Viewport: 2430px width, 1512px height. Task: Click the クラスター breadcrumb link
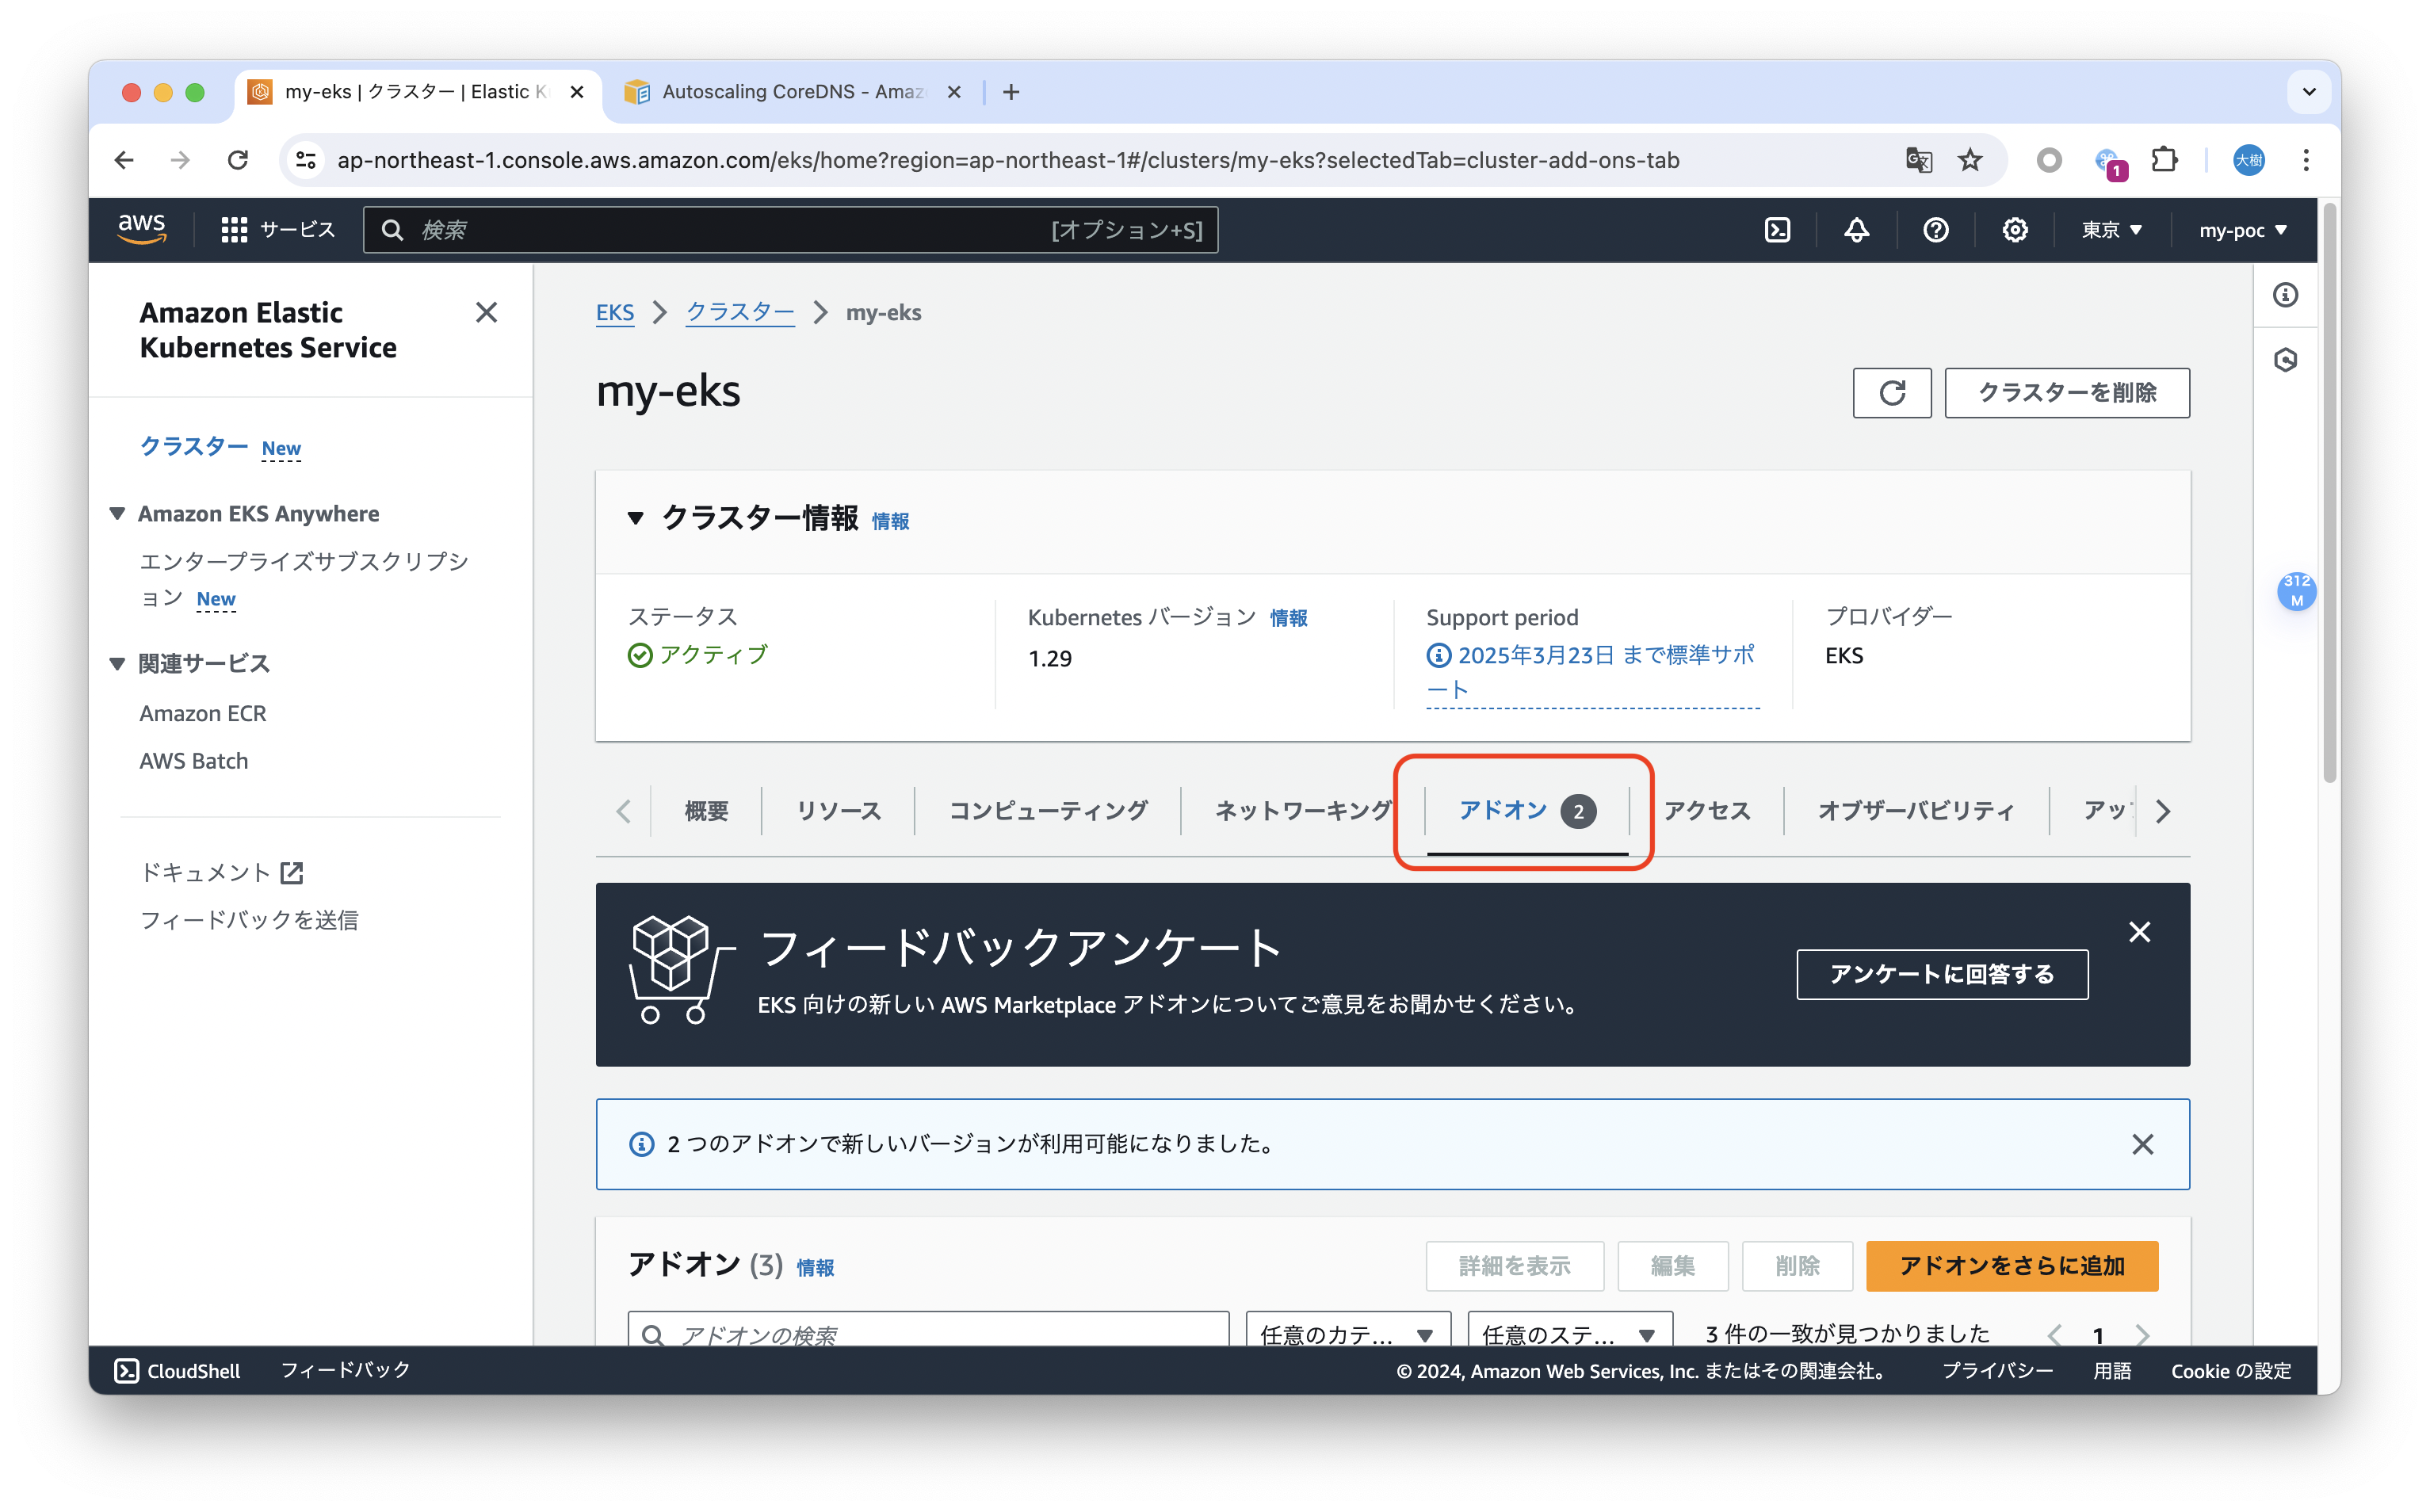click(739, 312)
